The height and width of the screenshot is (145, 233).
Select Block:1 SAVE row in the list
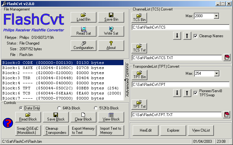coord(62,68)
